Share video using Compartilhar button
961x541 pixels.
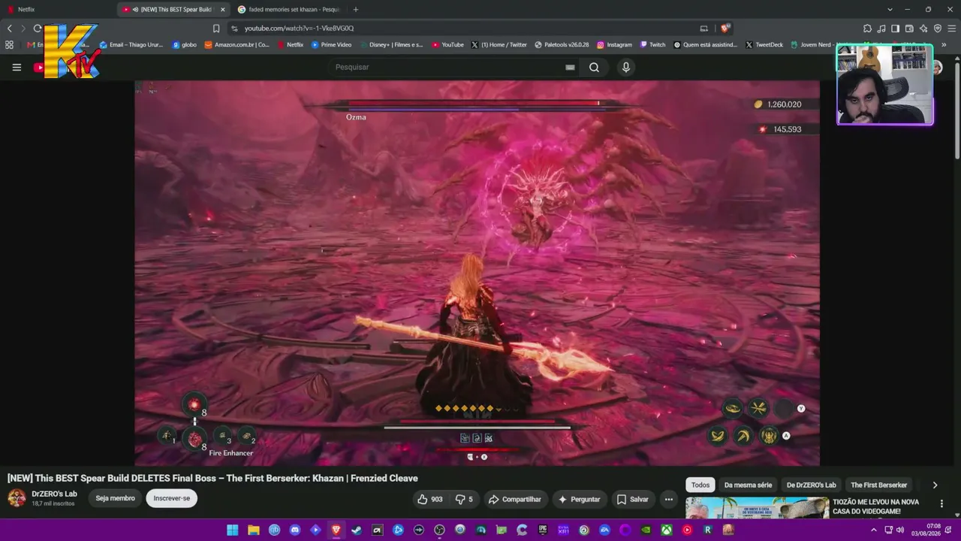[x=514, y=499]
